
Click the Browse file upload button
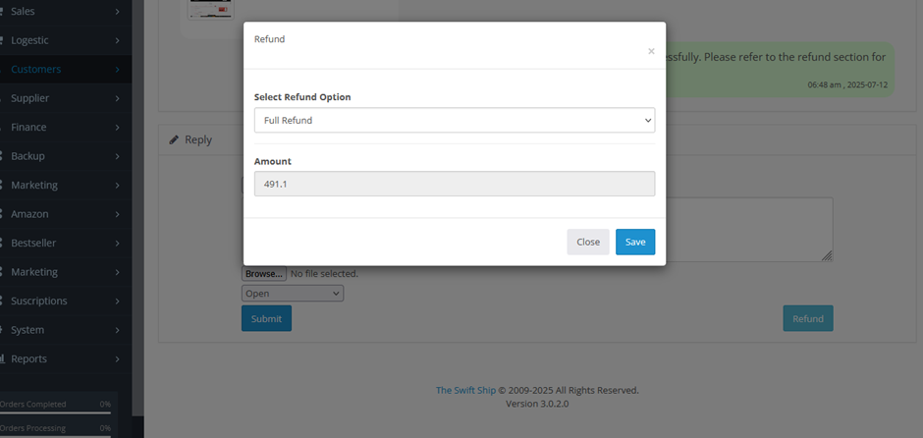263,274
